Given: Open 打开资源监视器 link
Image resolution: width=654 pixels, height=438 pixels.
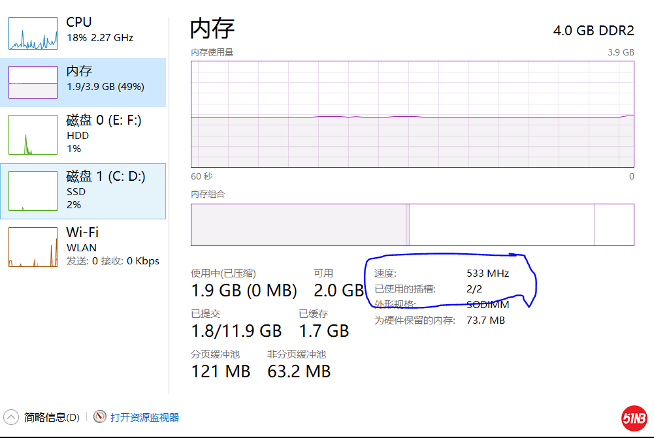Looking at the screenshot, I should pyautogui.click(x=144, y=418).
